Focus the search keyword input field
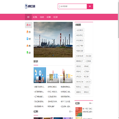 [x=72, y=6]
